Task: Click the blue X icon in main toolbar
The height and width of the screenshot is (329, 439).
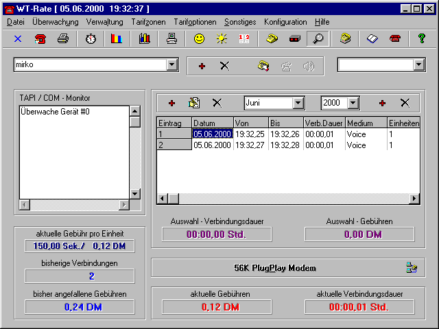Action: click(x=18, y=38)
